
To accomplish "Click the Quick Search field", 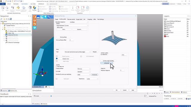I will (62, 4).
